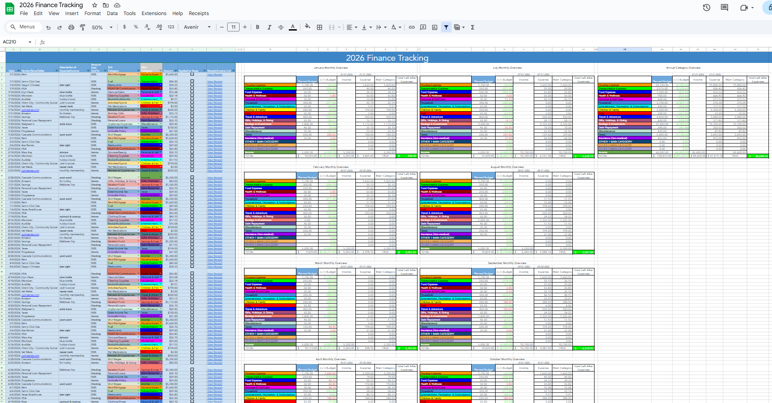This screenshot has height=403, width=772.
Task: Open the insert link tool
Action: coord(411,27)
